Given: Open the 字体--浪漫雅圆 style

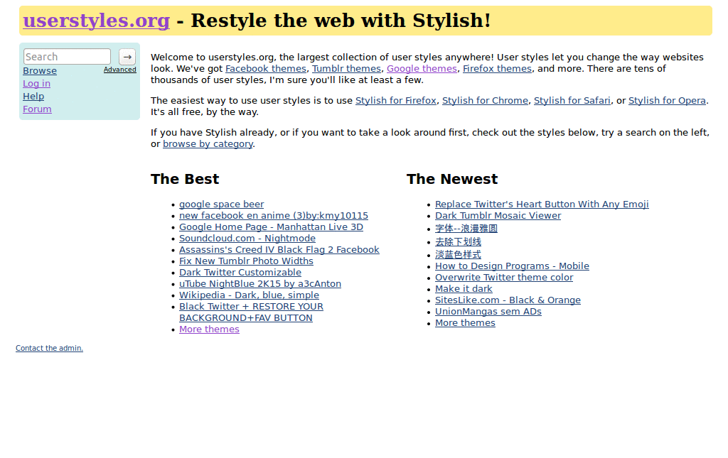Looking at the screenshot, I should [466, 229].
